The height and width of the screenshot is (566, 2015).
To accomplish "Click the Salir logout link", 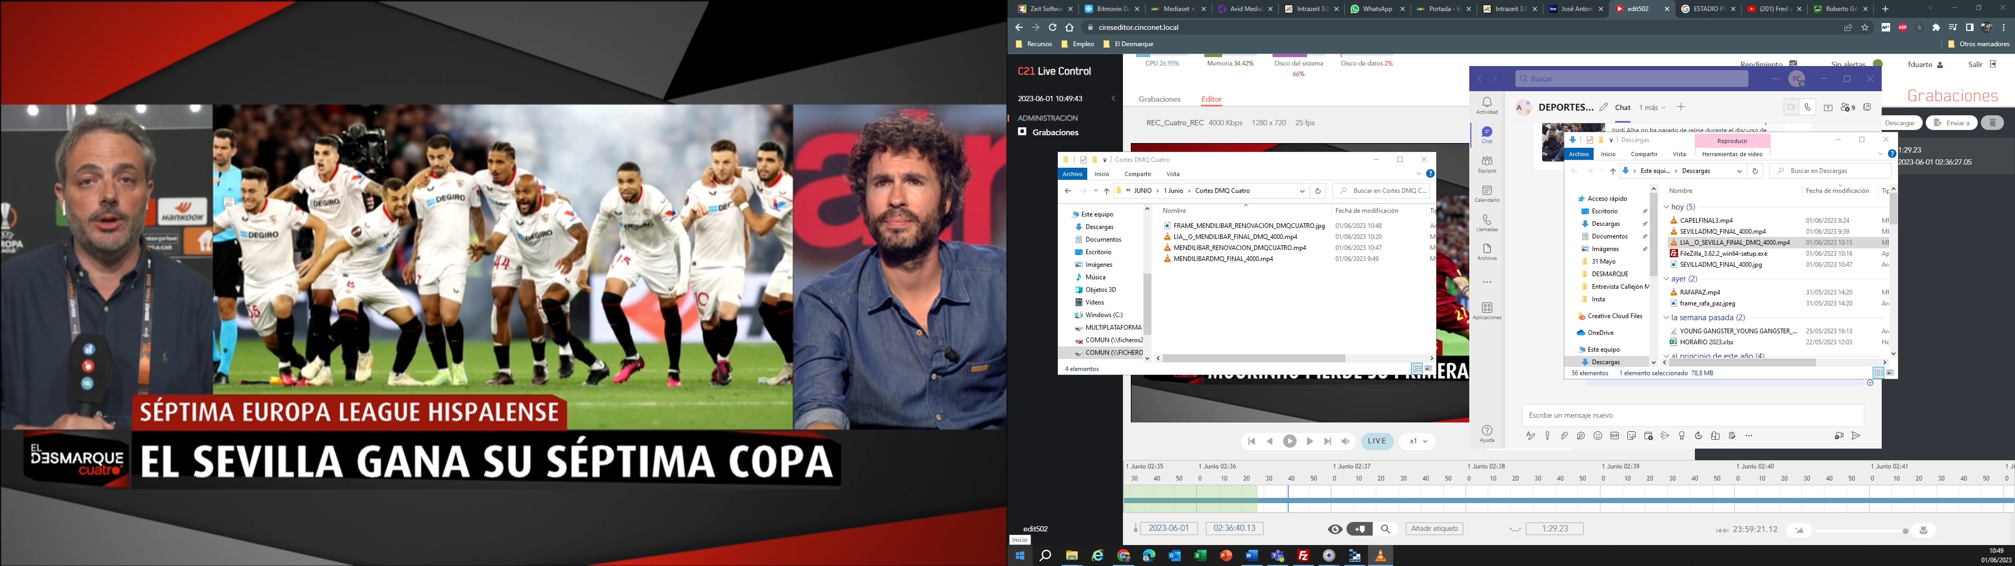I will click(1982, 64).
